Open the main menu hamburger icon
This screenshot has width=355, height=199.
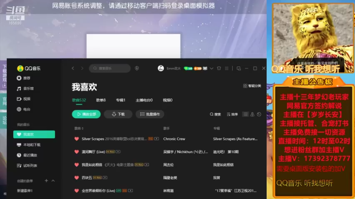click(x=227, y=68)
